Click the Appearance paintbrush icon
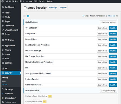Image resolution: width=121 pixels, height=104 pixels. (3, 46)
